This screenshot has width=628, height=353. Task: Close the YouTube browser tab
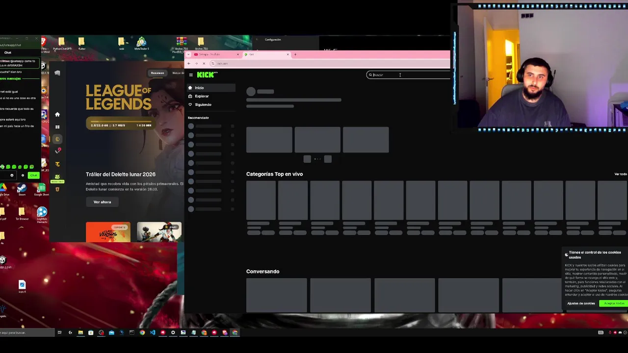(238, 54)
